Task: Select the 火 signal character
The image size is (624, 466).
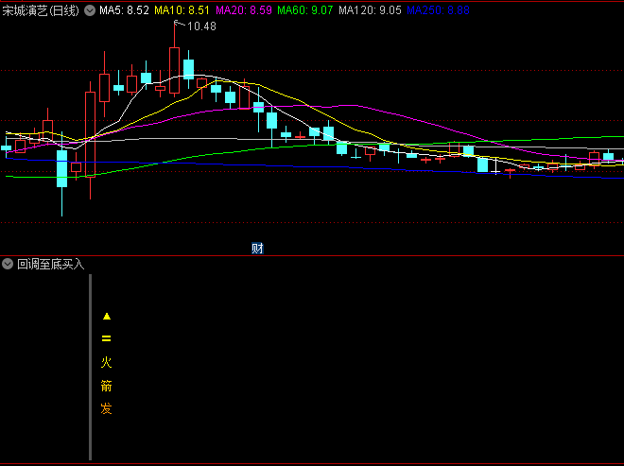Action: [x=107, y=361]
